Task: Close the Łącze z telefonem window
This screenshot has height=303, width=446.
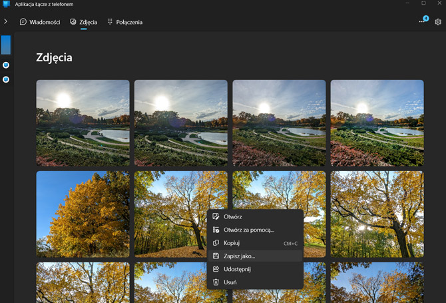Action: (439, 3)
